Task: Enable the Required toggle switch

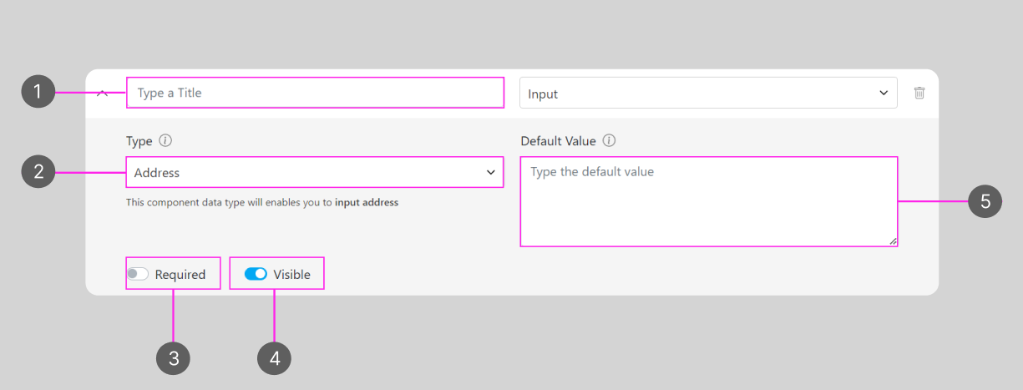Action: tap(138, 274)
